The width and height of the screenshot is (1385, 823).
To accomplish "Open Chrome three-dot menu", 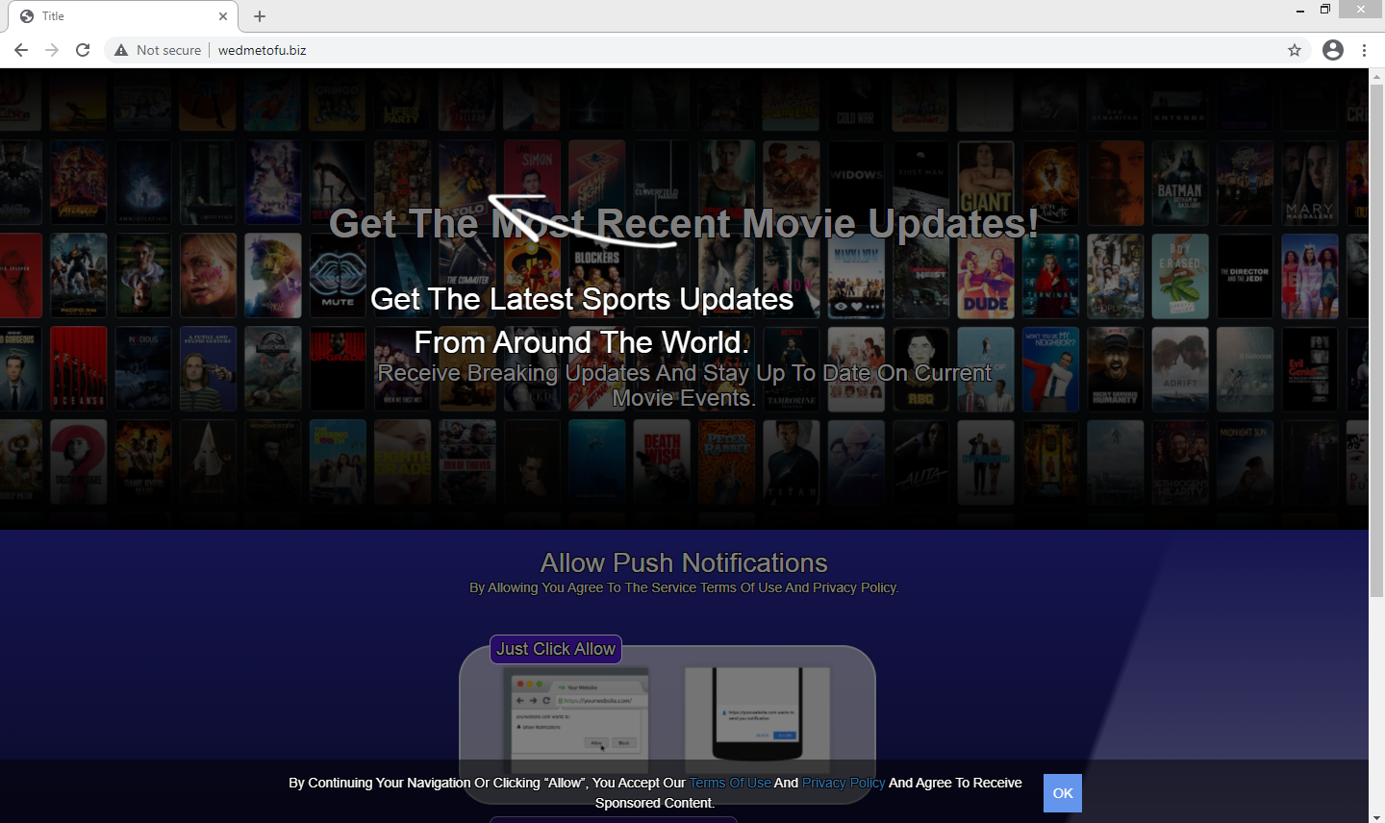I will tap(1365, 50).
